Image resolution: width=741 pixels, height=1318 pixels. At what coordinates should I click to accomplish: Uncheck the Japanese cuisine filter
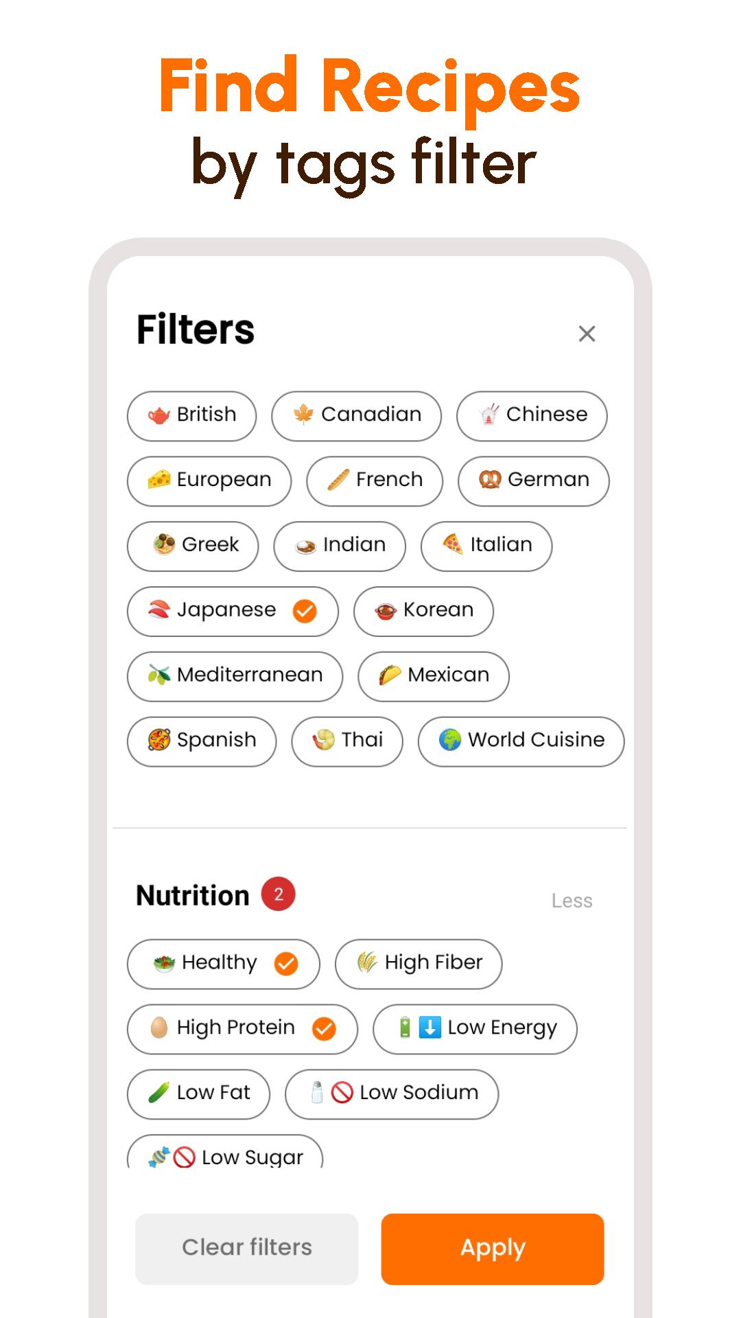coord(233,611)
